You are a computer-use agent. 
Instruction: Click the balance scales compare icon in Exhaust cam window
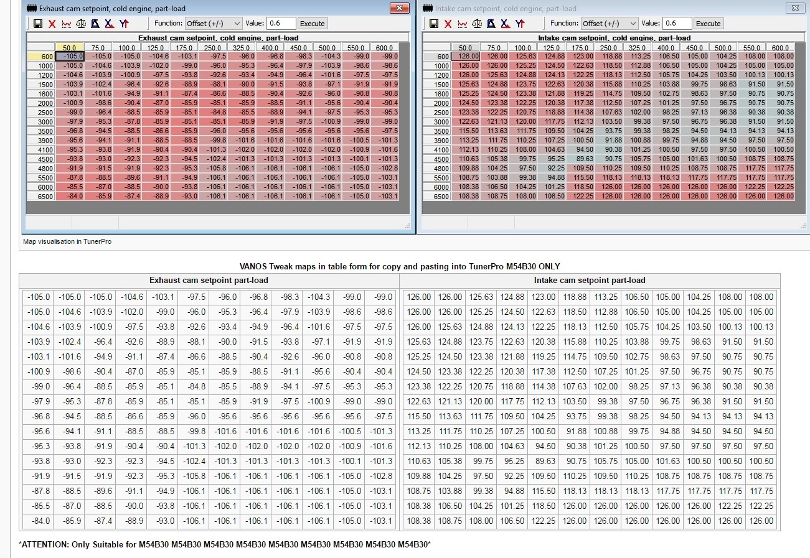80,24
